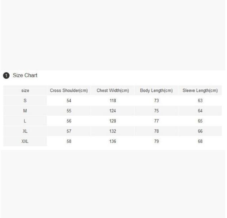Select the S size row label
This screenshot has width=227, height=218.
tap(25, 101)
